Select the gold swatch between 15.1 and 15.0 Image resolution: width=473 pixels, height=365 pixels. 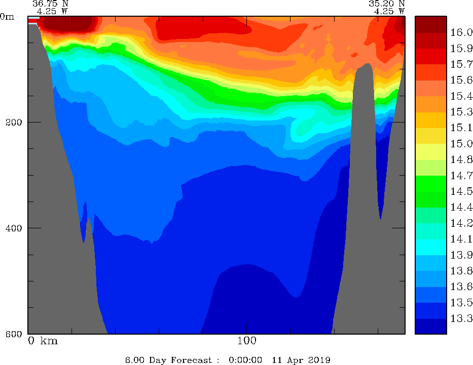point(431,136)
